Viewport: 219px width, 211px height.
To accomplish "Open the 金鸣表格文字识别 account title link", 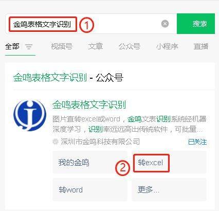I will 89,104.
